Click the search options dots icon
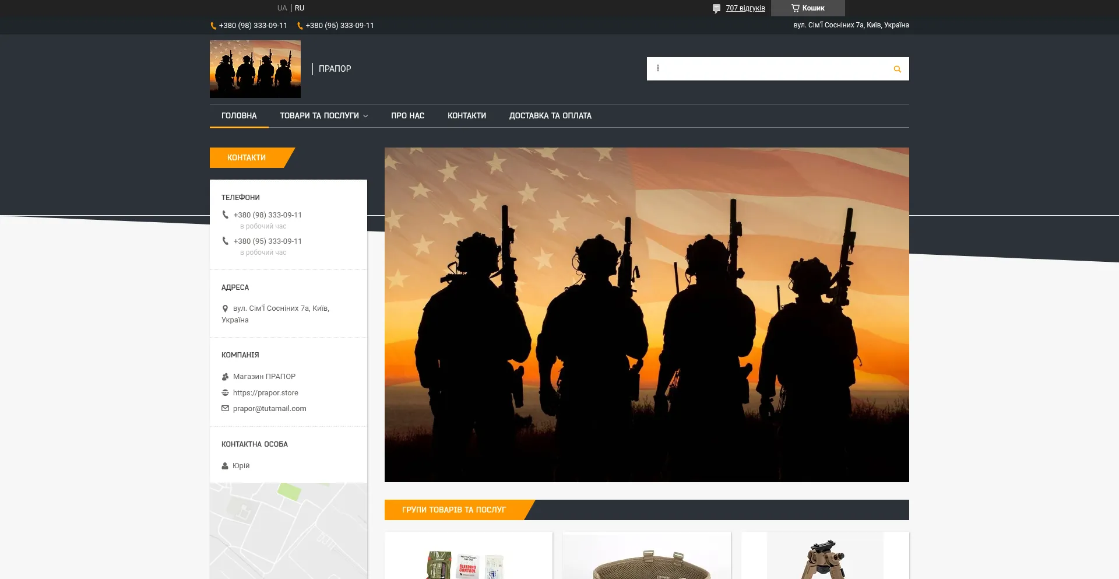 pos(658,68)
